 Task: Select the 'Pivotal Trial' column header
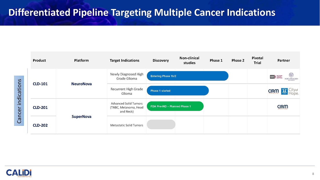pyautogui.click(x=257, y=60)
